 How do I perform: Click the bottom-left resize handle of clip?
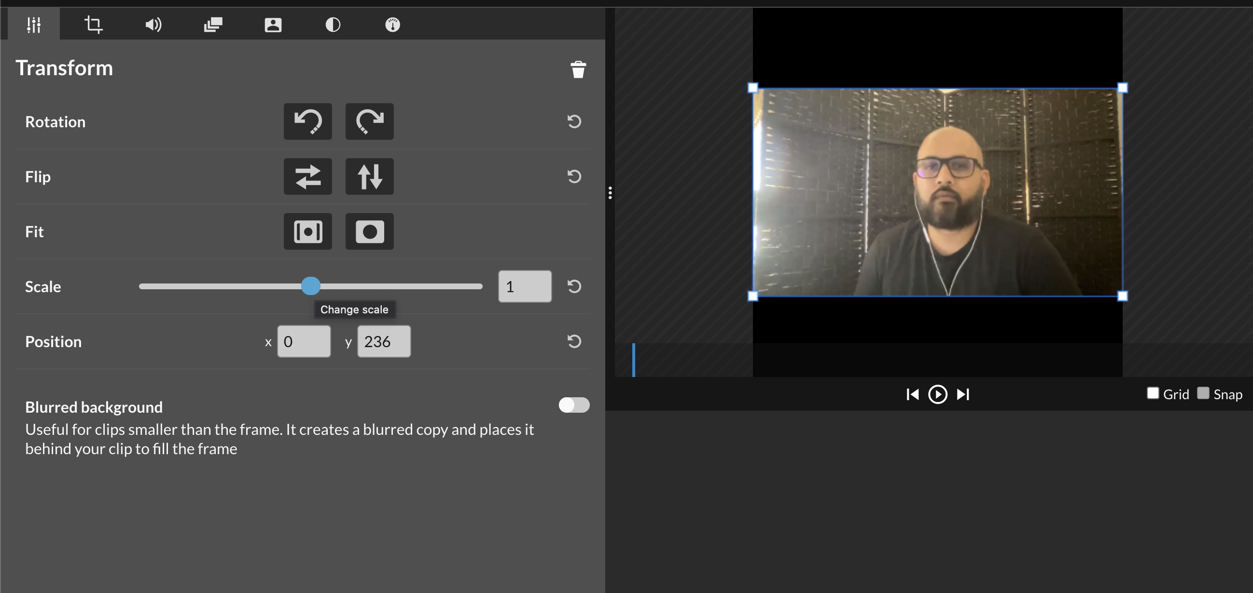pos(752,296)
